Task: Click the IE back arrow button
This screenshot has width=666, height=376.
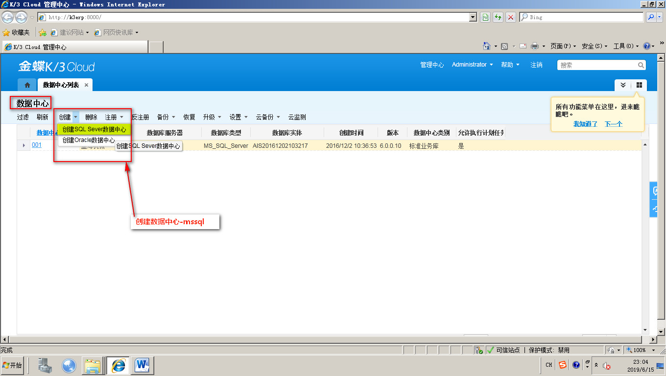Action: click(x=7, y=18)
